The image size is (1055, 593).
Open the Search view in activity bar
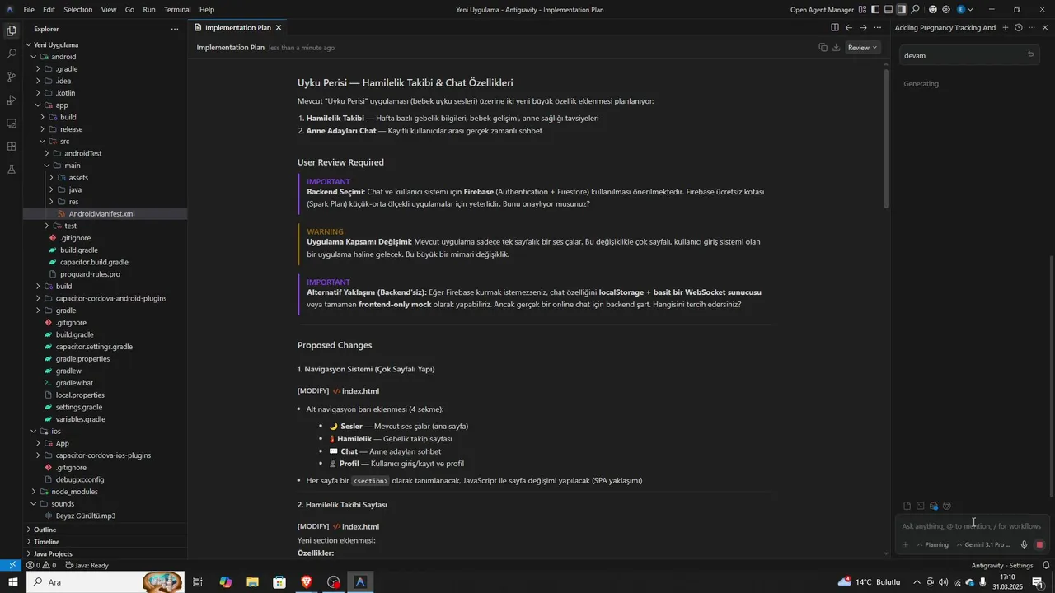pyautogui.click(x=12, y=54)
